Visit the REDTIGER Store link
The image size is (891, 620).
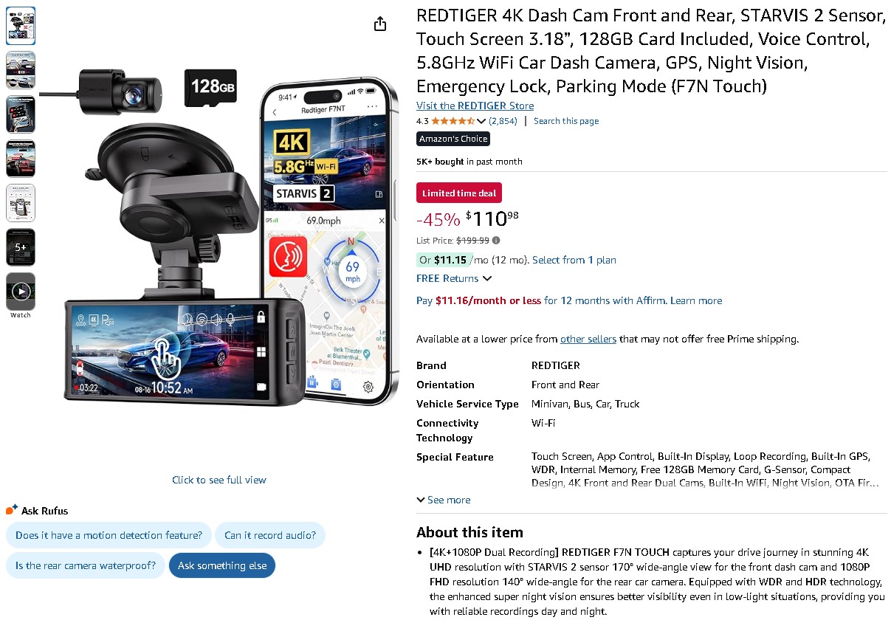point(475,106)
